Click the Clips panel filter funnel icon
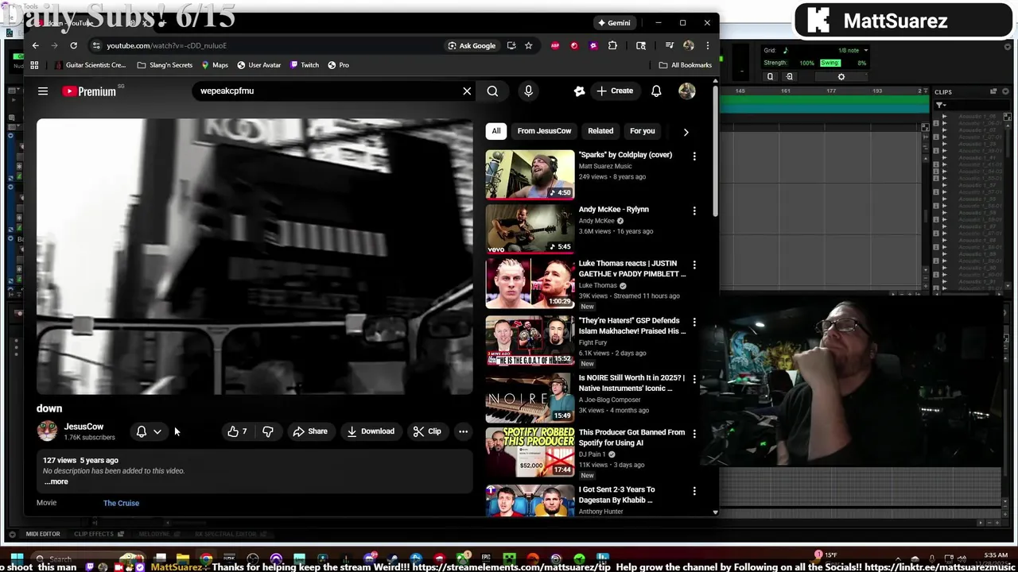 coord(940,105)
